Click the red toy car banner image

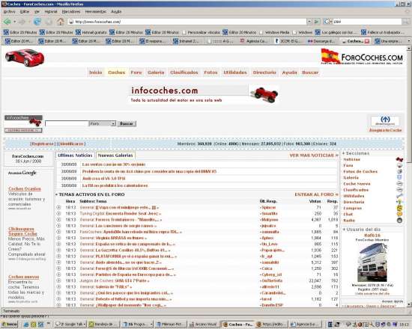click(x=264, y=94)
